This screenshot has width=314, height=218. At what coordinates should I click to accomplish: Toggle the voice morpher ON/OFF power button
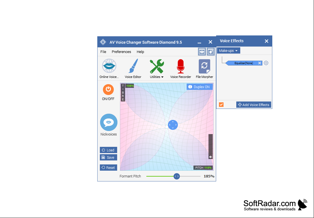(108, 89)
